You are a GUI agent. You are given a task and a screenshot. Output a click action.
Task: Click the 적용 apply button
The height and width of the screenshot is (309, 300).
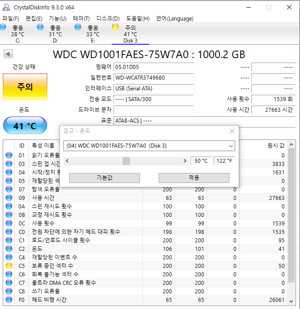point(194,178)
